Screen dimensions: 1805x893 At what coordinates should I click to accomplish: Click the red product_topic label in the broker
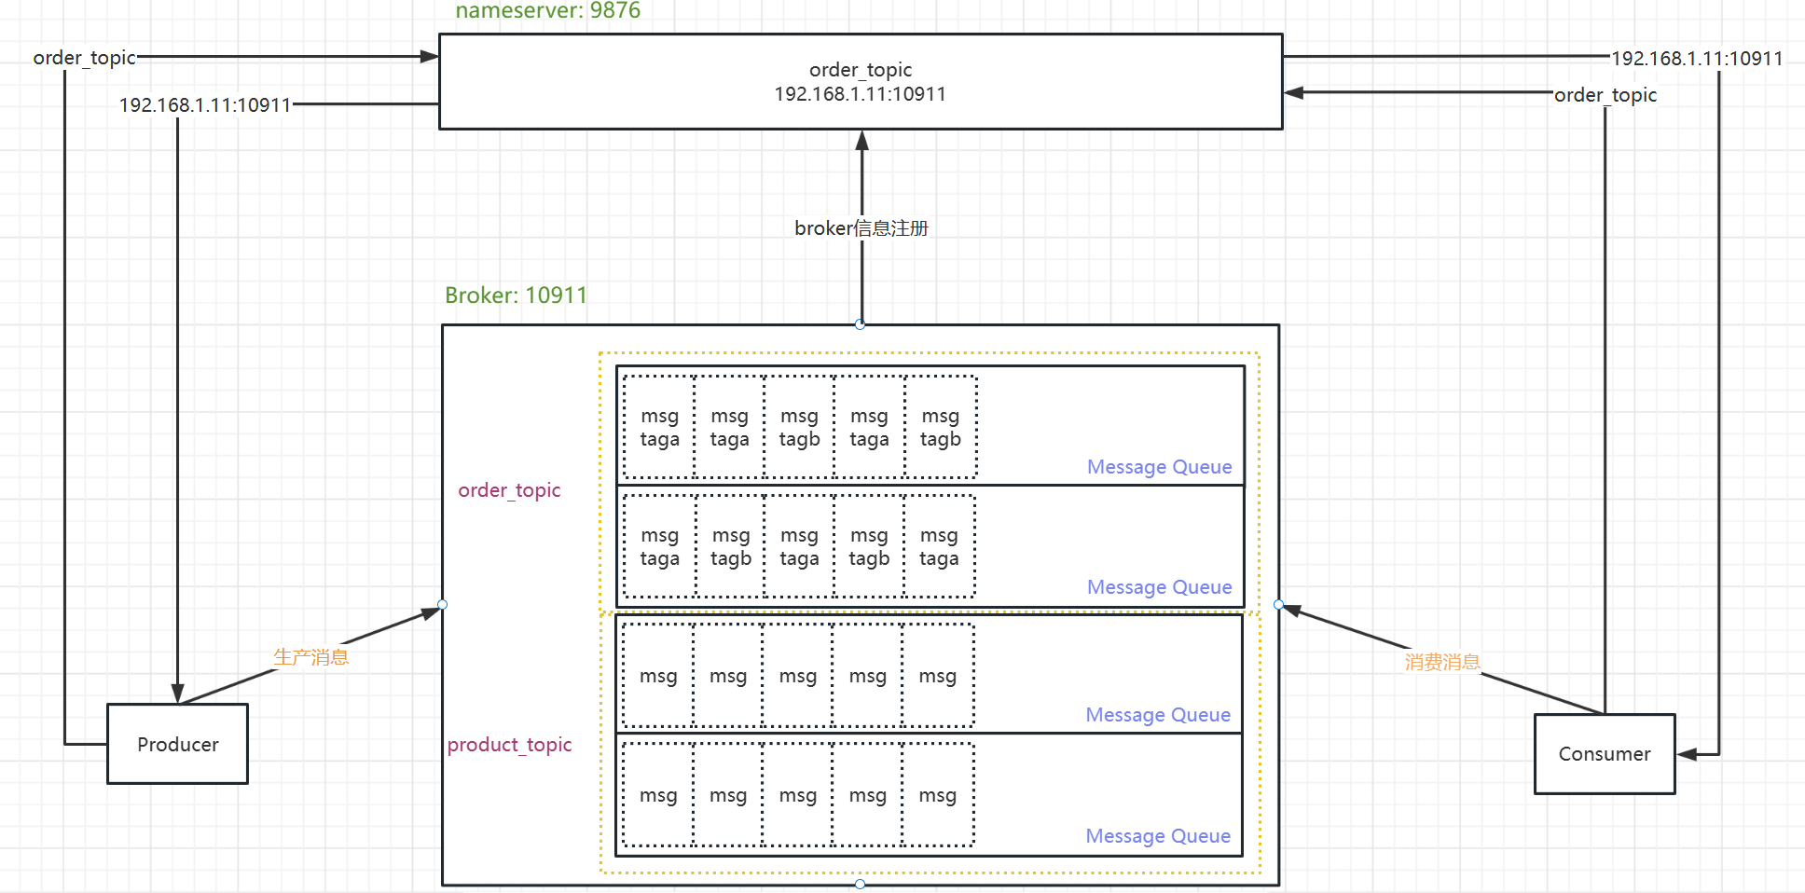click(x=509, y=745)
